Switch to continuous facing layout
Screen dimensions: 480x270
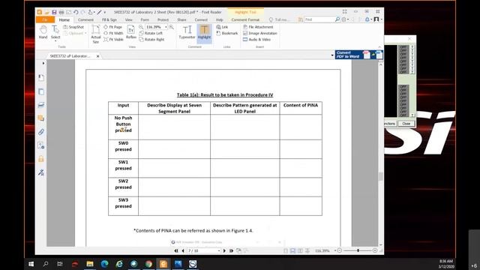[307, 250]
